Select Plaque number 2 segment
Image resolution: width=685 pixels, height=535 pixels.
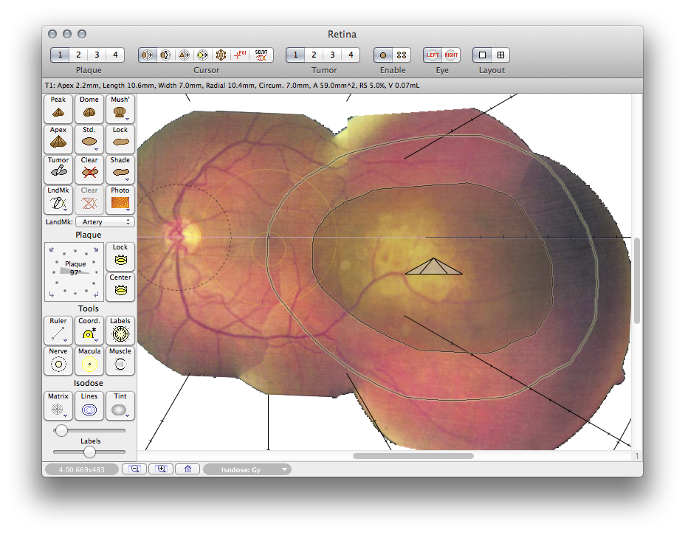tap(78, 55)
